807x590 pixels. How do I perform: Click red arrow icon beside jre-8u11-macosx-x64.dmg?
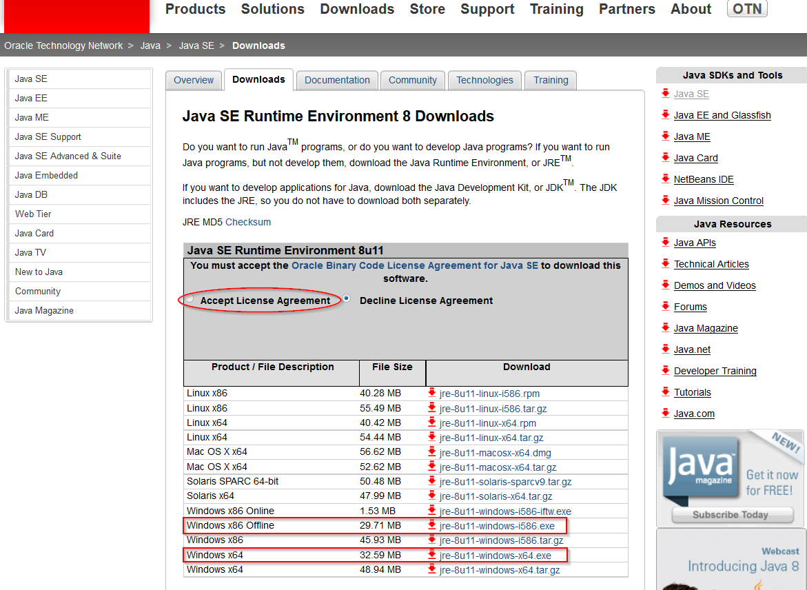(432, 452)
